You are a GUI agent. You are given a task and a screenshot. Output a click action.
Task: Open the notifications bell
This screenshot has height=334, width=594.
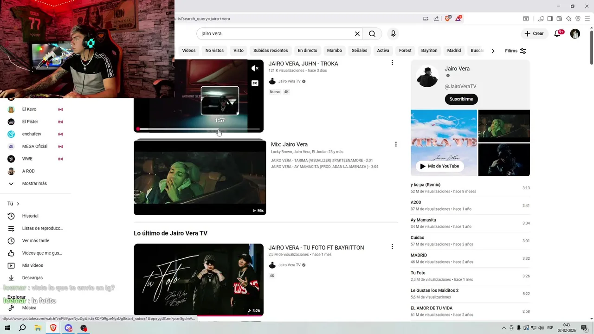(558, 33)
